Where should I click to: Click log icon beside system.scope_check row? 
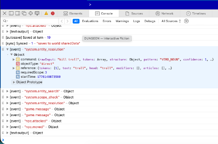tap(3, 97)
